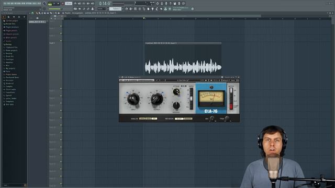Expand Channel presets folder in browser
Screen dimensions: 335x188
(x=11, y=34)
